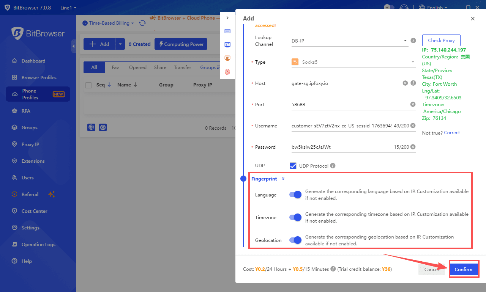
Task: Click the Check Proxy button
Action: 441,41
